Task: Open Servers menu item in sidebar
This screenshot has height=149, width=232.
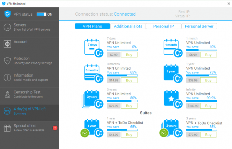Action: pos(30,29)
